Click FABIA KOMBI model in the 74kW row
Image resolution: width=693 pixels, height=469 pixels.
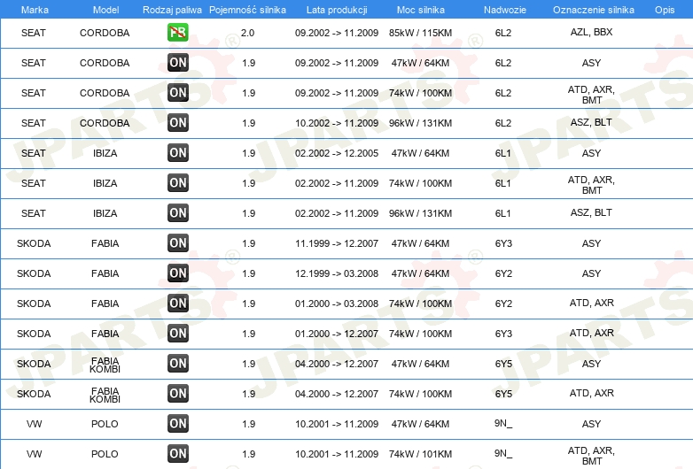tap(105, 395)
